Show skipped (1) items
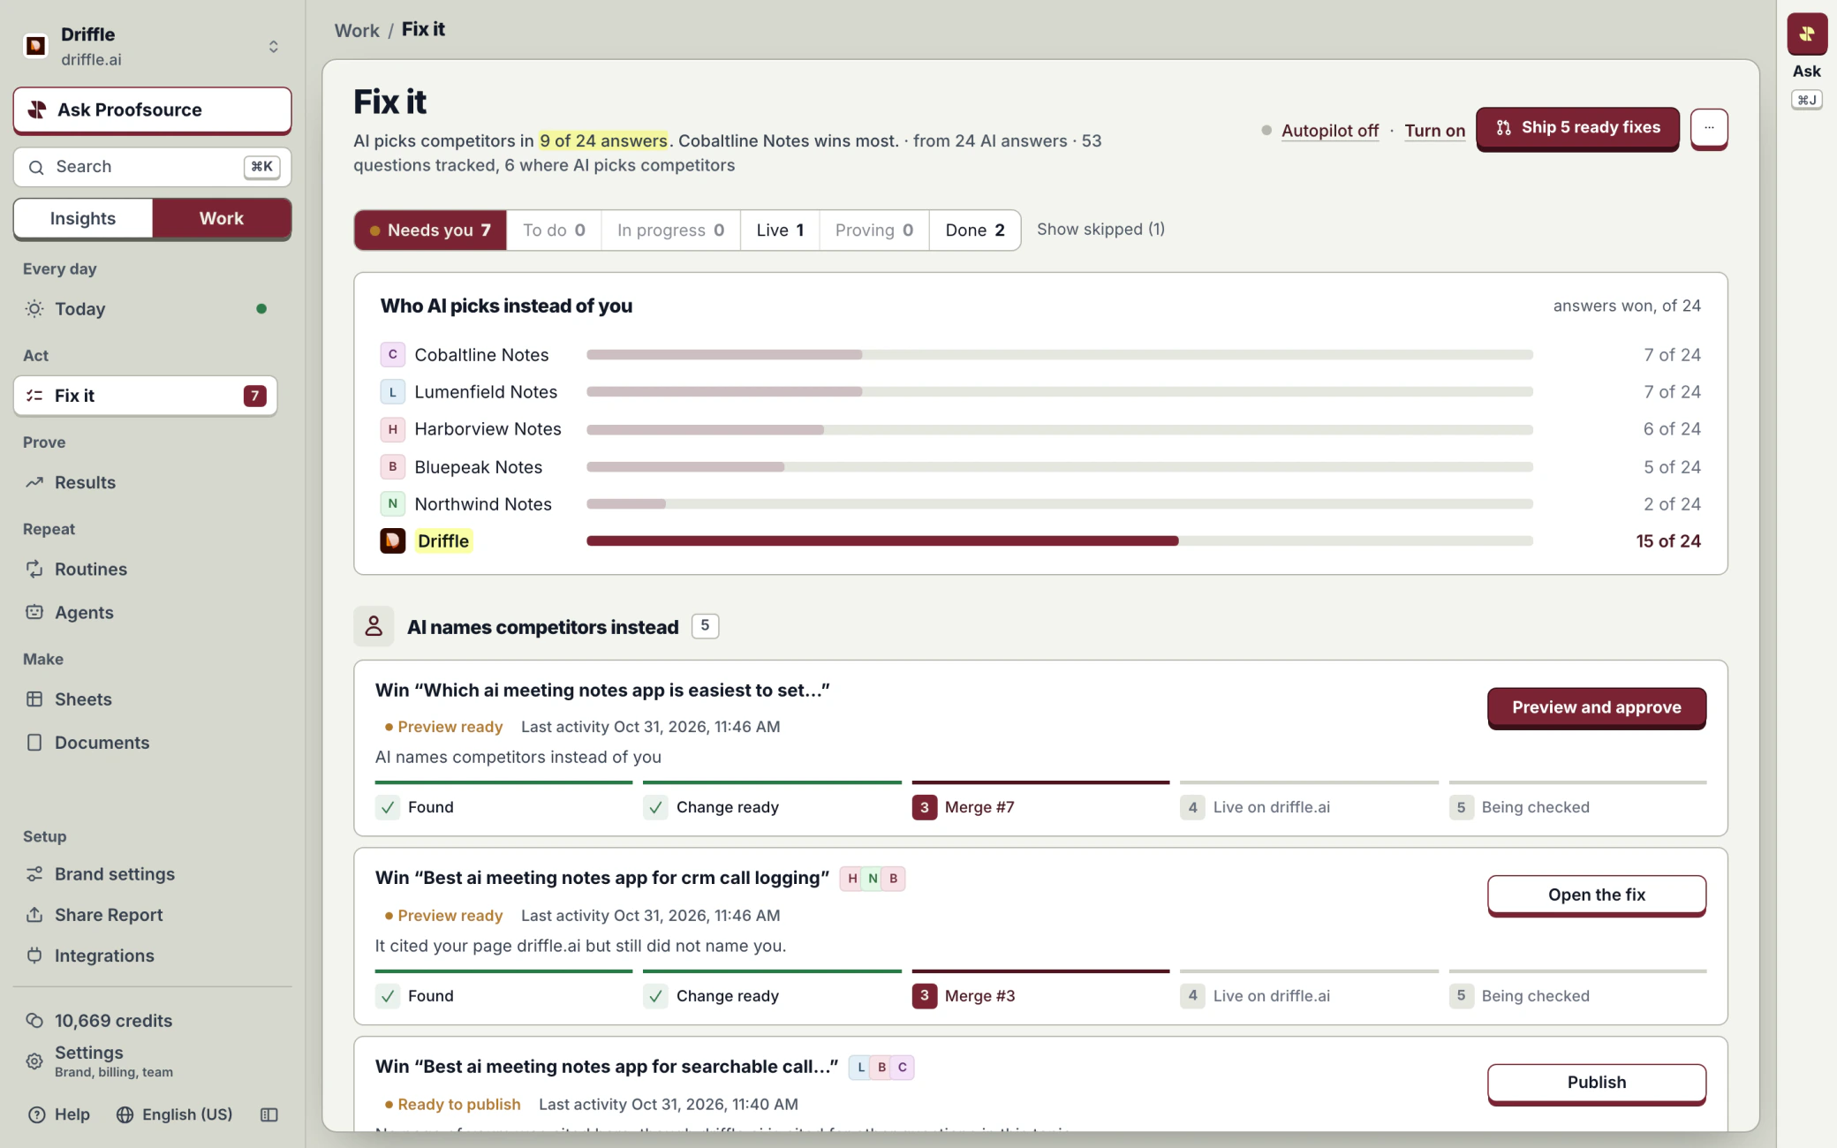Viewport: 1837px width, 1148px height. click(x=1100, y=230)
